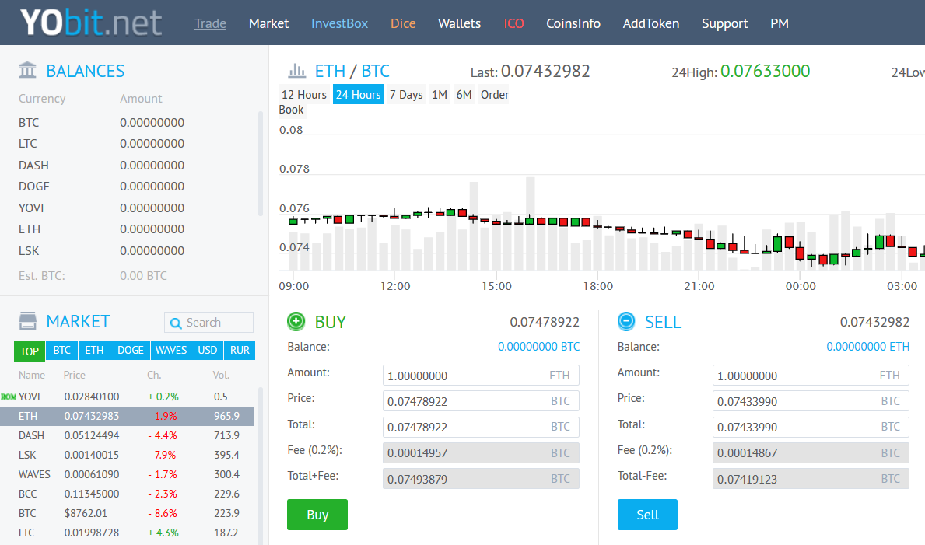Click the ROM badge next to YOVI
The height and width of the screenshot is (545, 925).
(9, 397)
